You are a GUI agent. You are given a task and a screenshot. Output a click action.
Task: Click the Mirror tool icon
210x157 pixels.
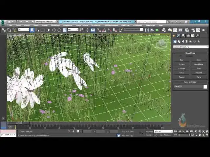[147, 30]
